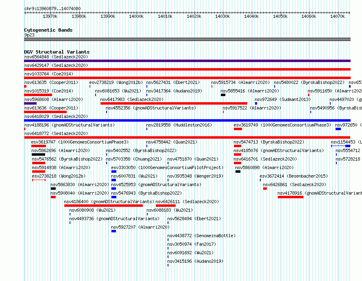Click red bar under nsv4178916 label
The height and width of the screenshot is (281, 362).
click(291, 197)
